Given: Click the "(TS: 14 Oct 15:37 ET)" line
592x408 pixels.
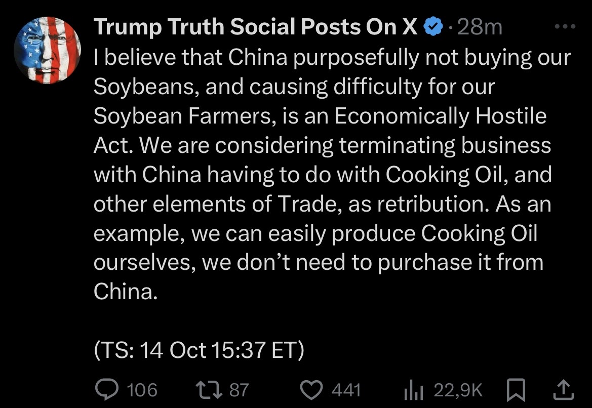Looking at the screenshot, I should [199, 350].
